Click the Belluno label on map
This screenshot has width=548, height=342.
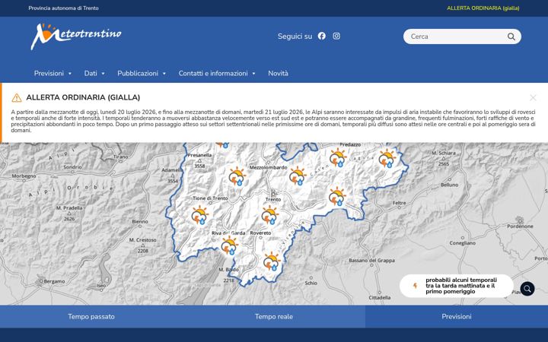tap(450, 185)
